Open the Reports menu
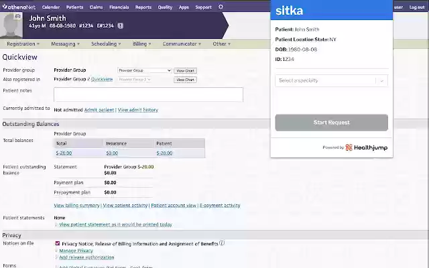This screenshot has width=429, height=268. [143, 7]
